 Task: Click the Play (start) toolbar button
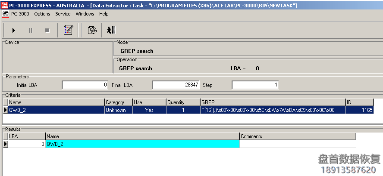(14, 31)
